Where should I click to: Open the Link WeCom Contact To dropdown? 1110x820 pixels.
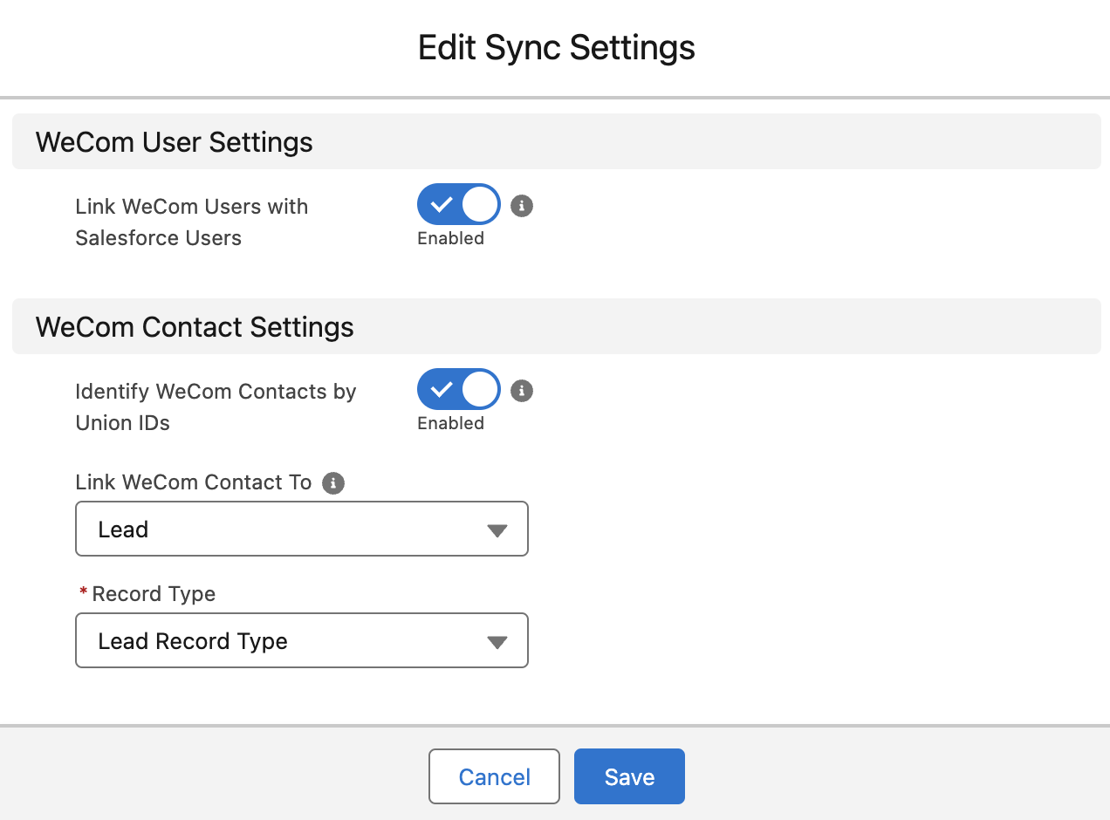[x=301, y=529]
